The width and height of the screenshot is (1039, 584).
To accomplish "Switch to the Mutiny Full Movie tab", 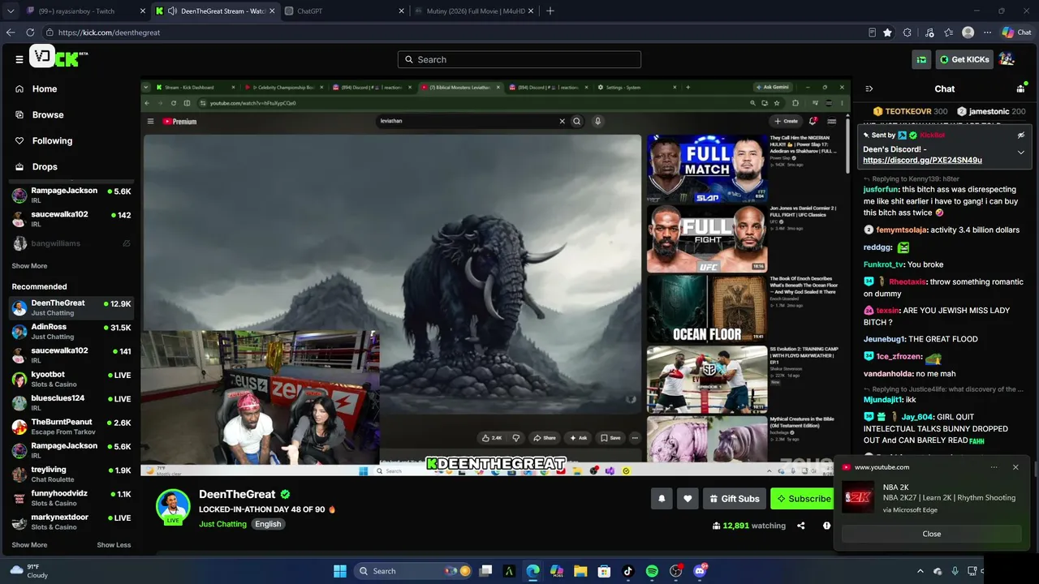I will coord(472,11).
